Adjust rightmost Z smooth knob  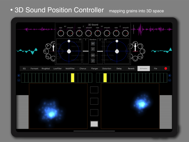[125, 33]
